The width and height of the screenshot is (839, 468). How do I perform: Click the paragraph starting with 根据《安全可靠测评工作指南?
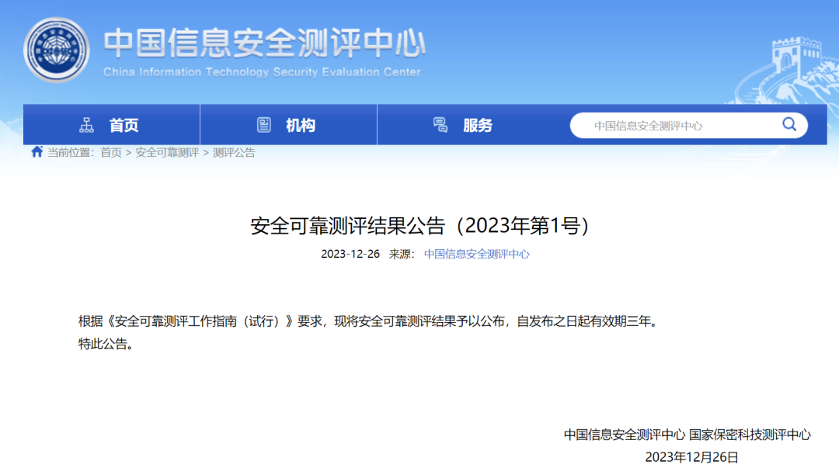(369, 321)
